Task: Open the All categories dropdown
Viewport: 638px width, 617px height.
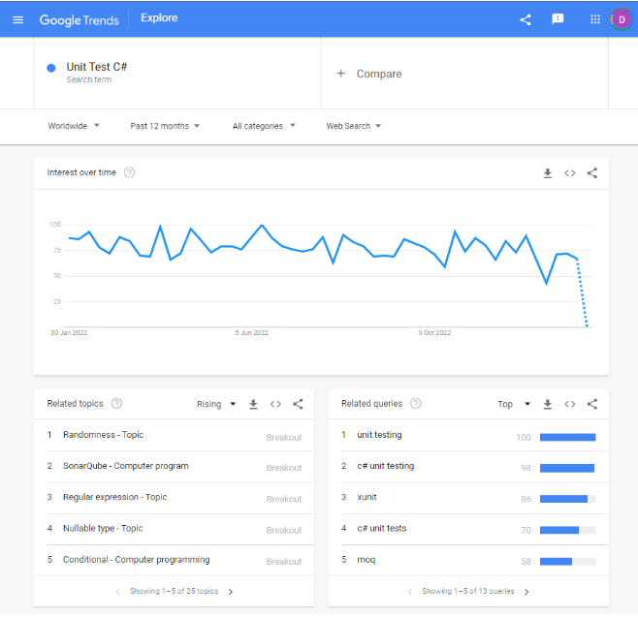Action: point(264,126)
